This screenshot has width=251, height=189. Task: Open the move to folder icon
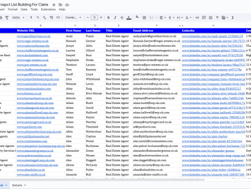point(60,5)
